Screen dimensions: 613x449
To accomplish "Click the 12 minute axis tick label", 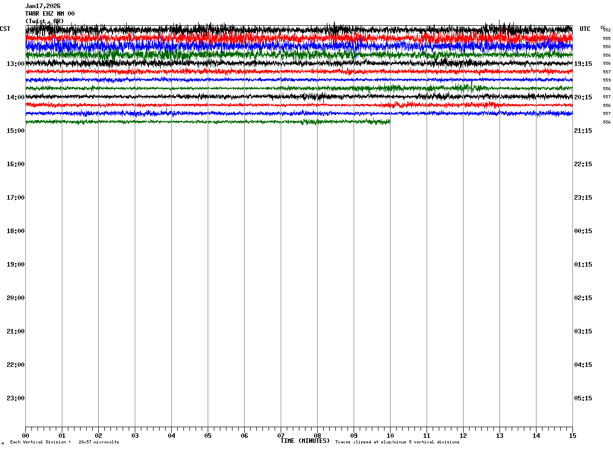I will coord(463,436).
